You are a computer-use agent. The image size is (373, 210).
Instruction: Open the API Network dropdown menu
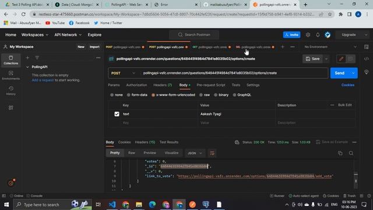coord(68,35)
